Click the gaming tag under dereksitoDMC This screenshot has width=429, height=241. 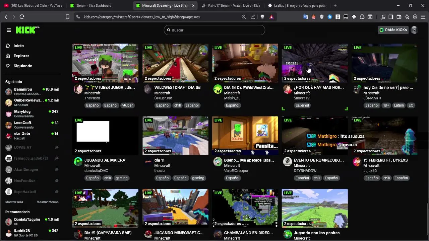(121, 178)
